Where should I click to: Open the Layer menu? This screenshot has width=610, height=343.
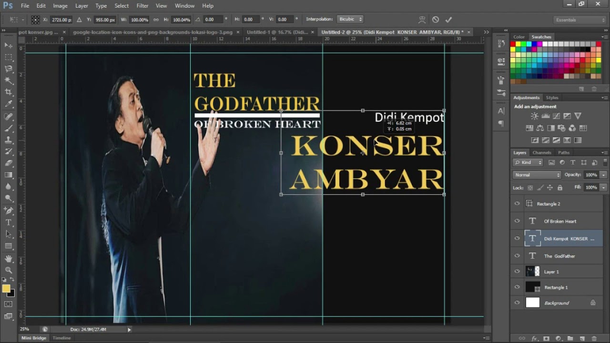[81, 6]
